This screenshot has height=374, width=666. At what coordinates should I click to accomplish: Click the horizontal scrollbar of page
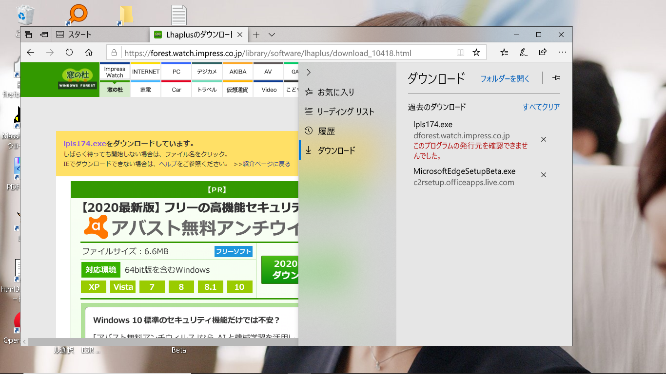(163, 342)
